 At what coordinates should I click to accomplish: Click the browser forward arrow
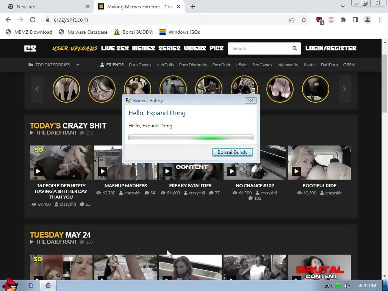(20, 20)
